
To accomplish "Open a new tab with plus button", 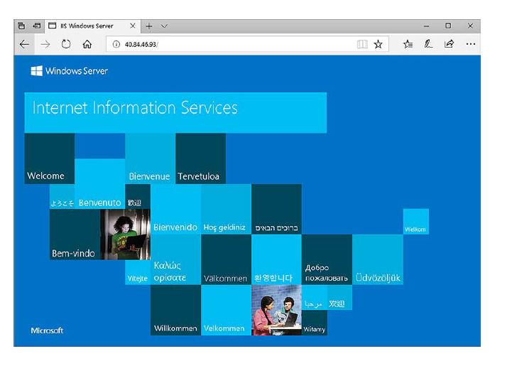I will [x=149, y=26].
